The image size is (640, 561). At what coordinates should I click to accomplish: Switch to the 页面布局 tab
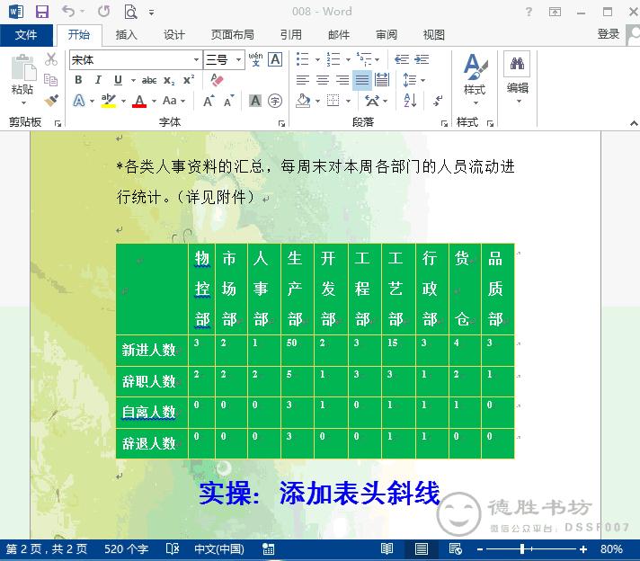pyautogui.click(x=232, y=35)
